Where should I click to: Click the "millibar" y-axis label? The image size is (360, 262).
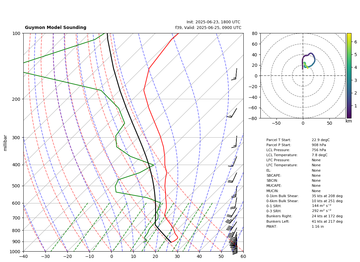[5, 143]
